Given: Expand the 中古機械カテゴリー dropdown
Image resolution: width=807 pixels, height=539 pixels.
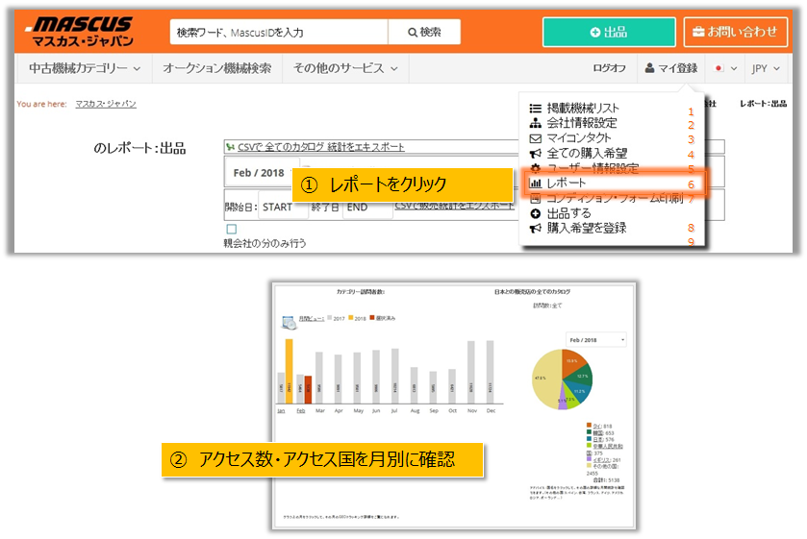Looking at the screenshot, I should pos(85,68).
